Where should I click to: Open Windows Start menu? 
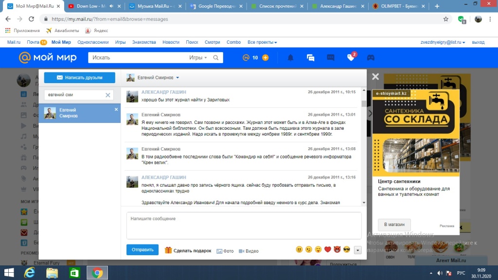(9, 273)
